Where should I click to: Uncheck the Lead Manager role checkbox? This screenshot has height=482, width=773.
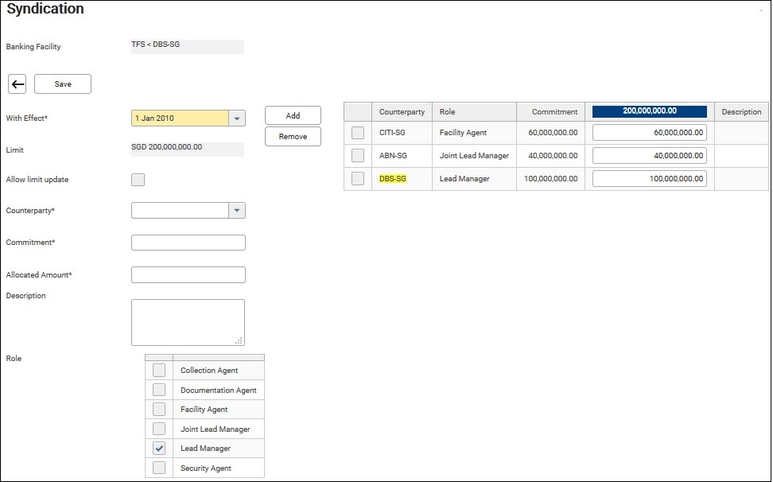point(159,449)
